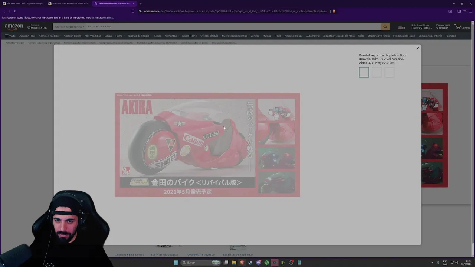Image resolution: width=475 pixels, height=267 pixels.
Task: Open the browser main menu
Action: pyautogui.click(x=471, y=11)
